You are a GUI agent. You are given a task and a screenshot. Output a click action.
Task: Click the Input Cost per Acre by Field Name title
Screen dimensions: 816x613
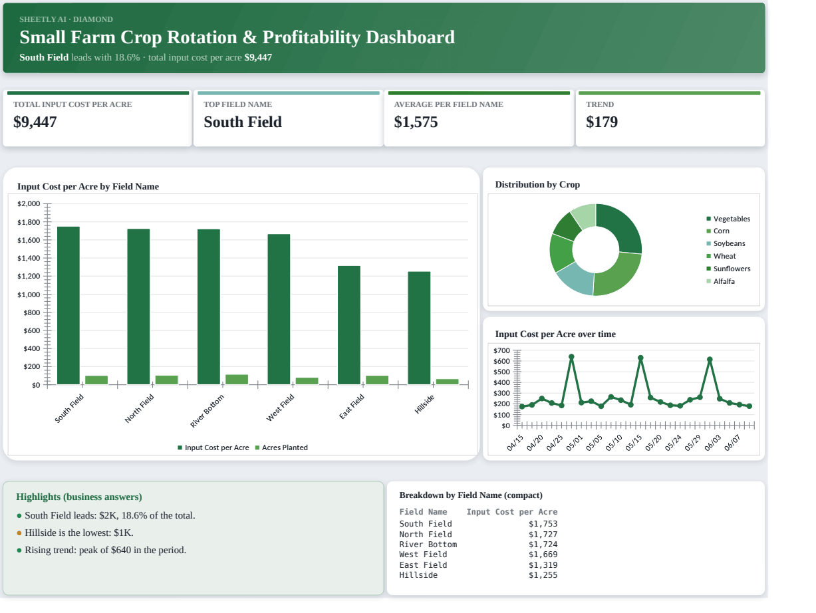[88, 187]
